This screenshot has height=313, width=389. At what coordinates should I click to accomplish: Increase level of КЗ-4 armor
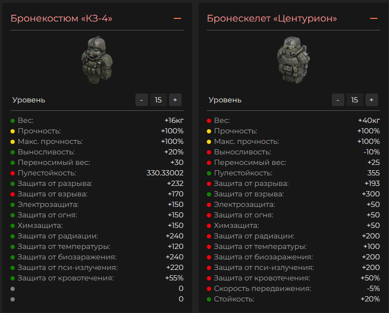pos(175,100)
